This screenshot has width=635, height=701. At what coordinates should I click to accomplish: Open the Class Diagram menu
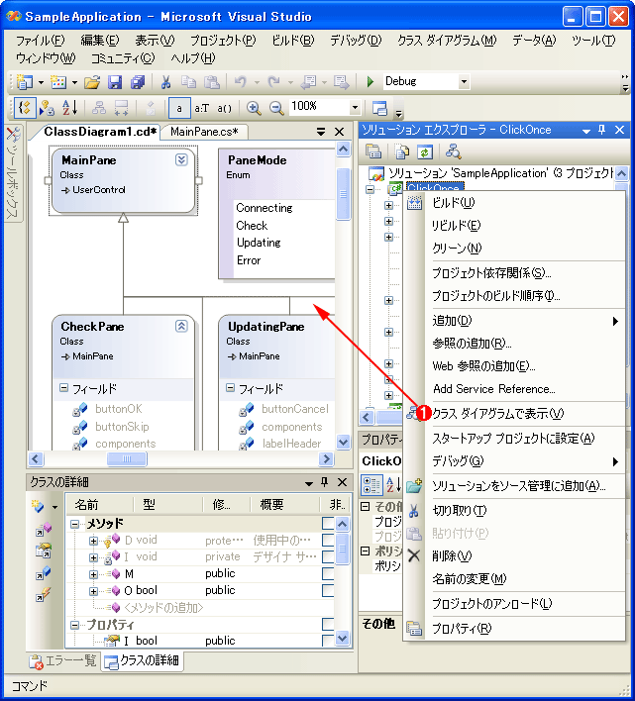coord(447,41)
